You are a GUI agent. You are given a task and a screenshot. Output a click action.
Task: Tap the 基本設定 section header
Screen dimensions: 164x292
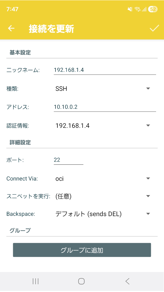point(20,53)
